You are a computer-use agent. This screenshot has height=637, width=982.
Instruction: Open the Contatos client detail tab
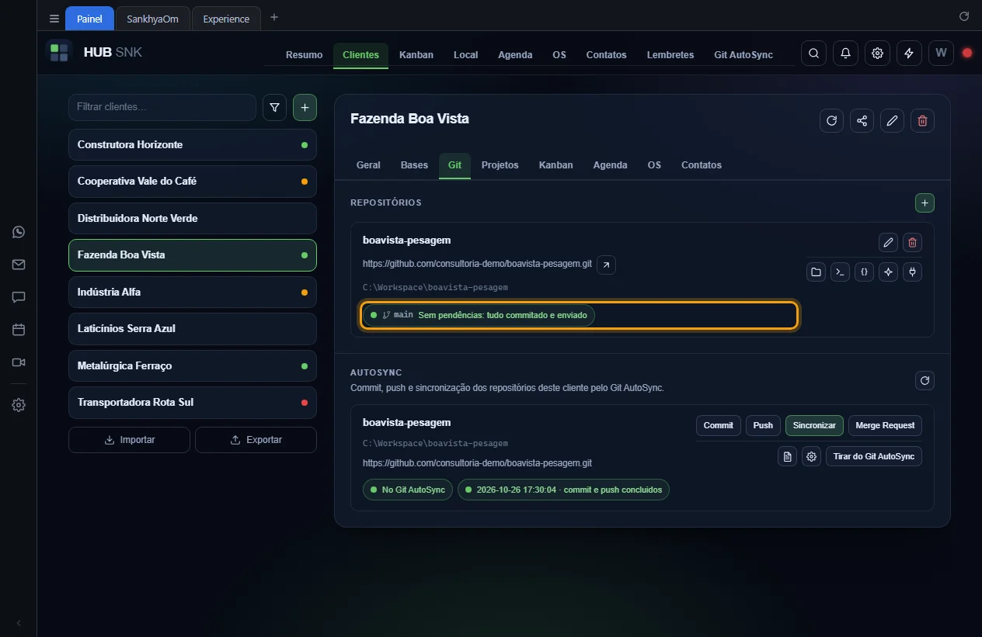pos(702,165)
